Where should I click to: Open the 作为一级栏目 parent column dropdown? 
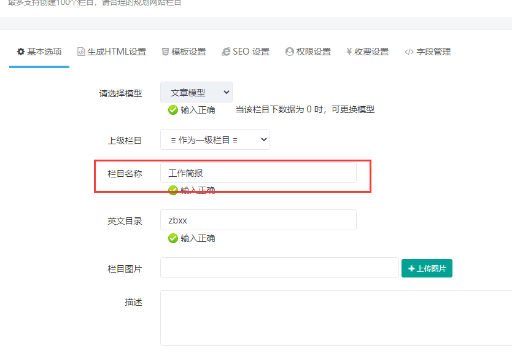tap(215, 140)
